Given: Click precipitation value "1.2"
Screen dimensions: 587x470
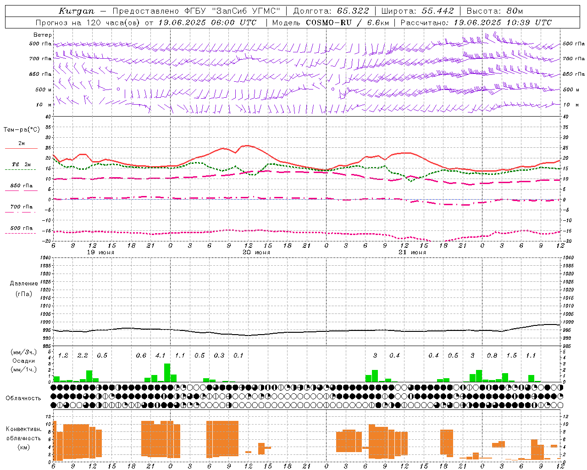Looking at the screenshot, I should point(63,356).
